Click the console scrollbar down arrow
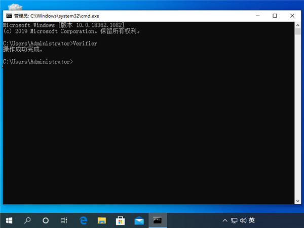 [298, 201]
